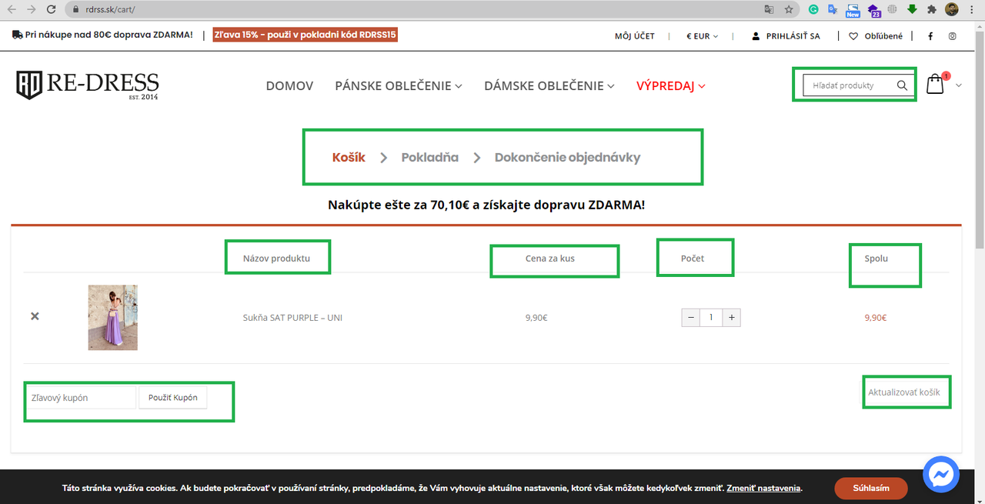Select the Dokončenie objednávky step

567,157
